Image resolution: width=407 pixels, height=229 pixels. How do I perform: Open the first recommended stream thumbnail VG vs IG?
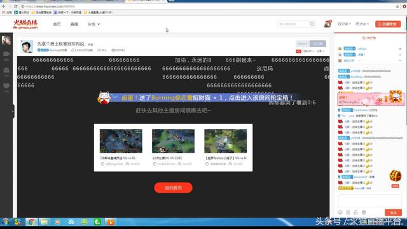click(121, 141)
